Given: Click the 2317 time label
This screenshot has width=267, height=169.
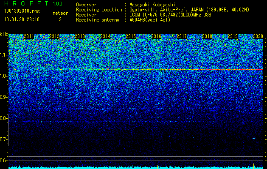Looking at the screenshot, I should [x=182, y=36].
